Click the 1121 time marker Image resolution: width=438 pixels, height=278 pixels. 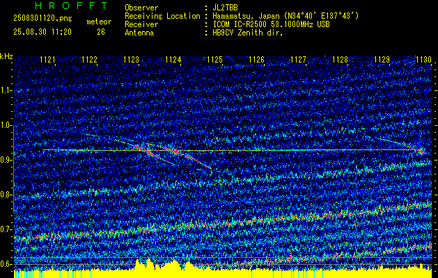pyautogui.click(x=47, y=60)
